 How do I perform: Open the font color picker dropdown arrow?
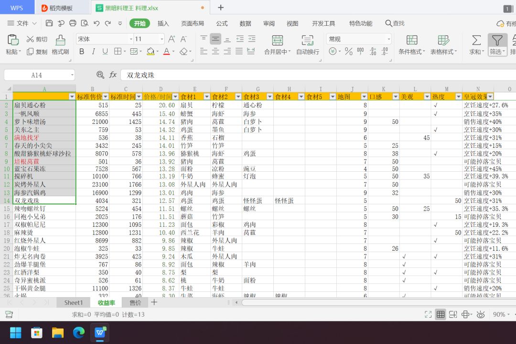(174, 52)
